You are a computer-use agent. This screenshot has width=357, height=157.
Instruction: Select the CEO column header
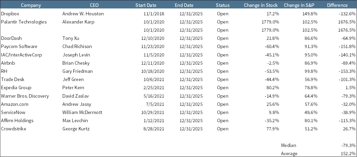pyautogui.click(x=94, y=5)
